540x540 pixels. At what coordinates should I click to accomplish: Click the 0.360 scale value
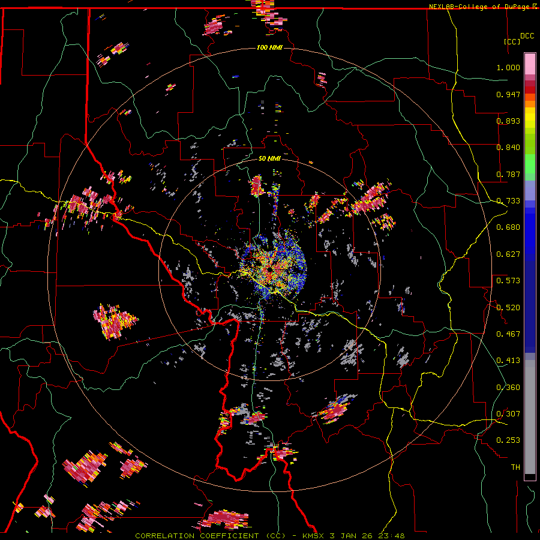tap(508, 388)
